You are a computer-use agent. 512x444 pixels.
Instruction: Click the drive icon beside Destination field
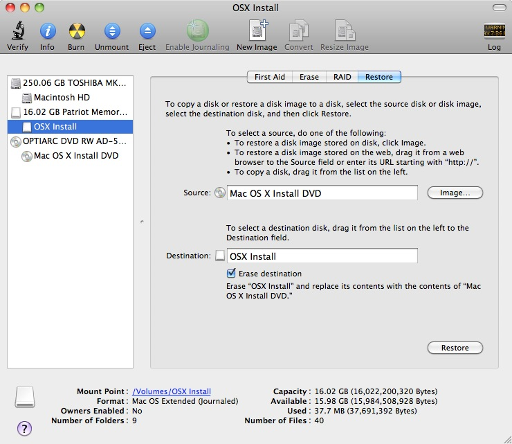[220, 256]
